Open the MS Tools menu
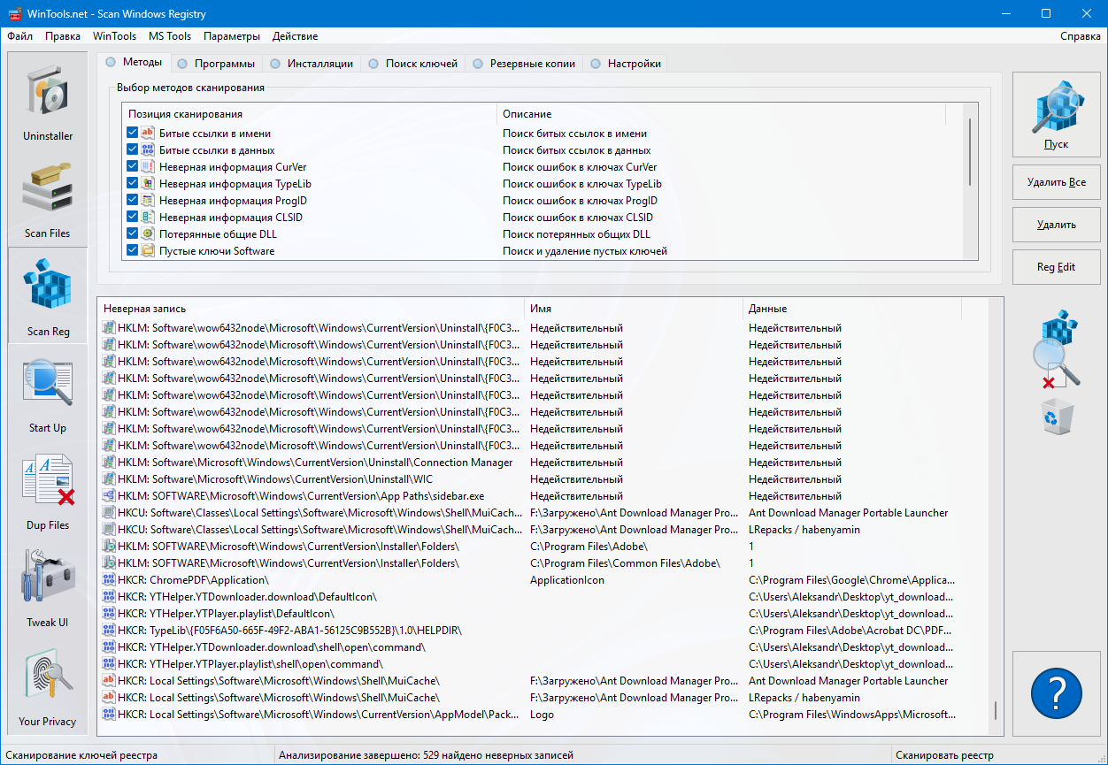The width and height of the screenshot is (1108, 765). click(x=170, y=36)
